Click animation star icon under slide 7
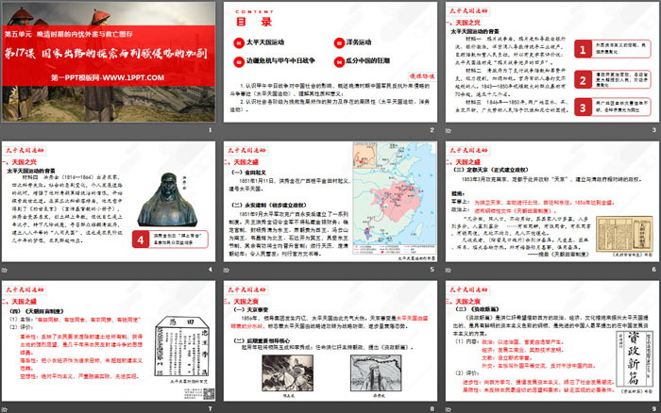Image resolution: width=661 pixels, height=413 pixels. [x=4, y=409]
